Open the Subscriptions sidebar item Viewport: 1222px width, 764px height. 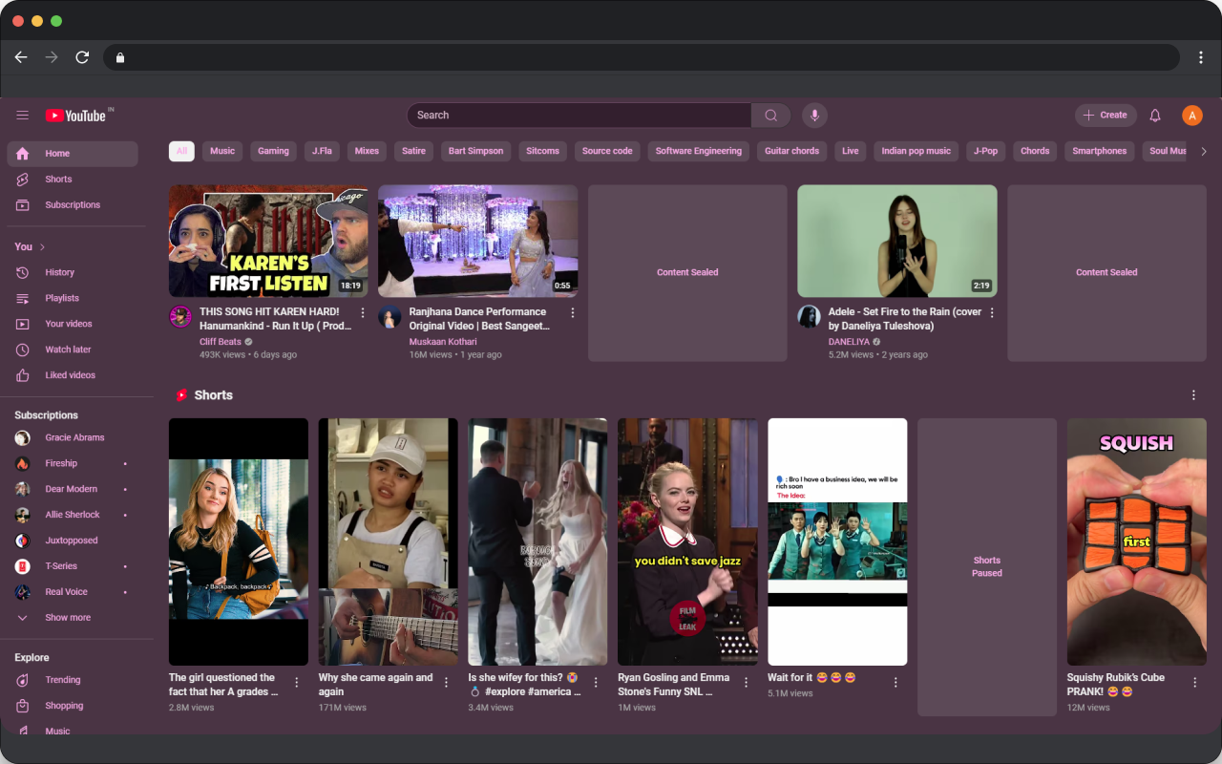tap(72, 205)
